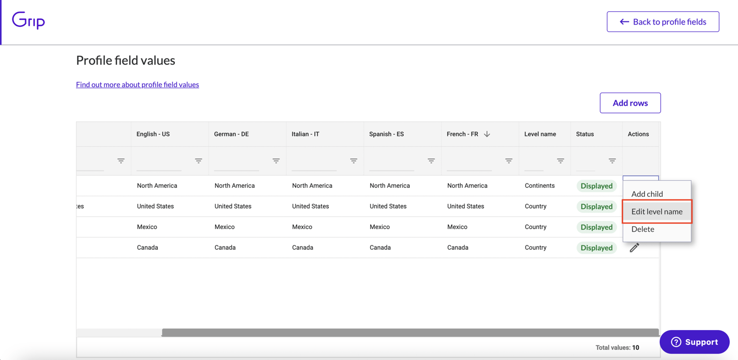Click Displayed status badge in United States row
738x360 pixels.
(x=596, y=206)
